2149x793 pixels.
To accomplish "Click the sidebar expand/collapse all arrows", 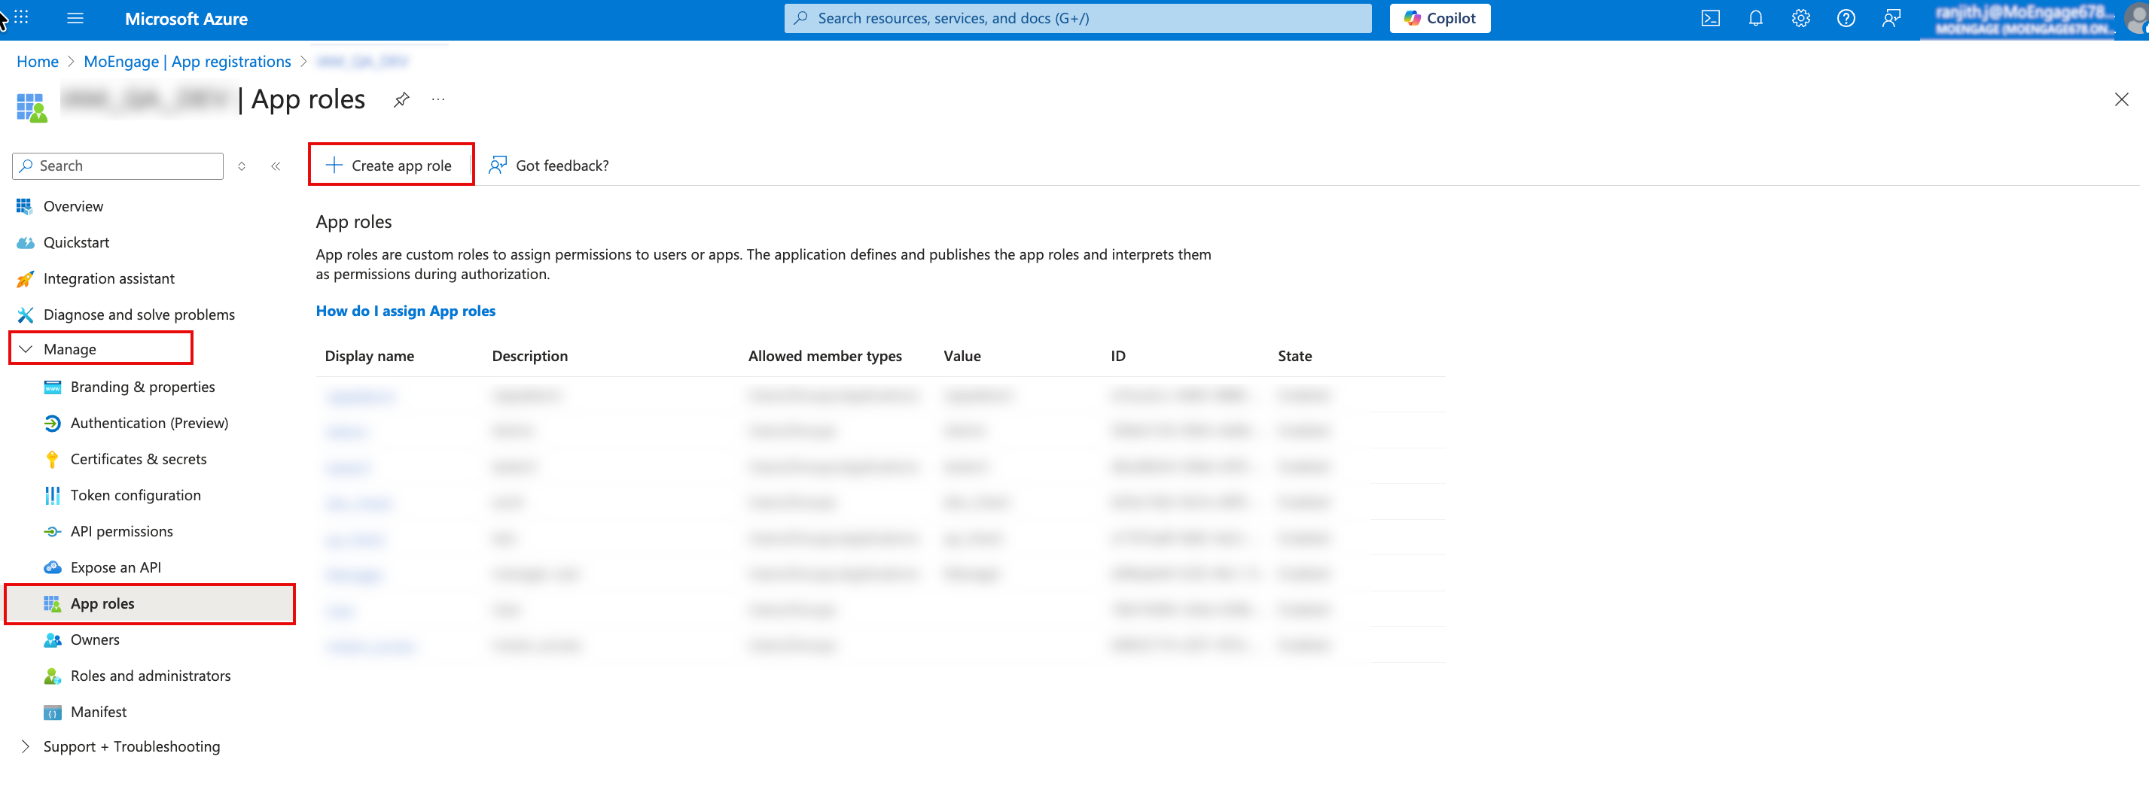I will pos(242,167).
